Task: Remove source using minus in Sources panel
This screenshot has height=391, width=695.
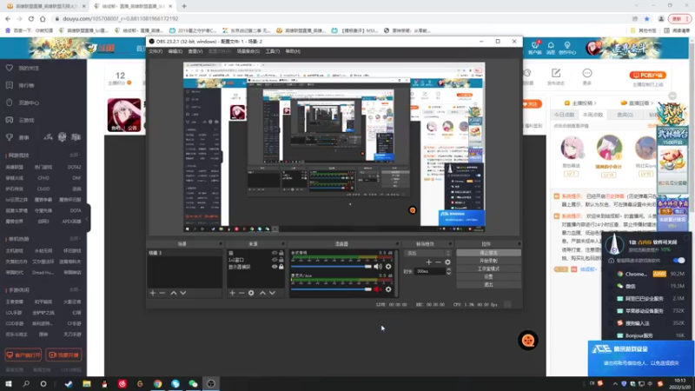Action: point(242,293)
